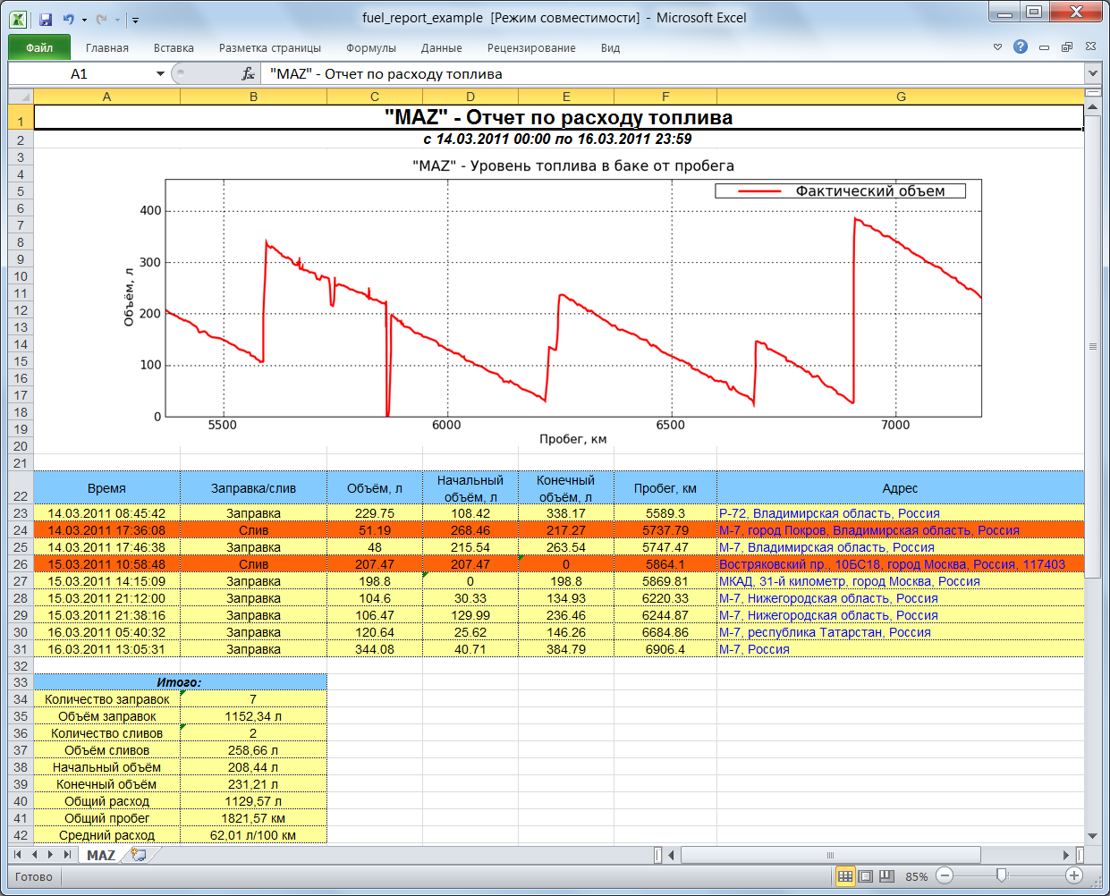Restore the workbook window inside Excel
Viewport: 1110px width, 896px height.
click(1067, 47)
